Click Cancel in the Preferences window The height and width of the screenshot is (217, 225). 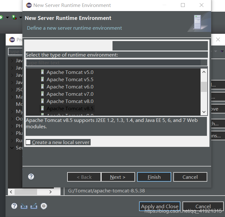coord(203,206)
